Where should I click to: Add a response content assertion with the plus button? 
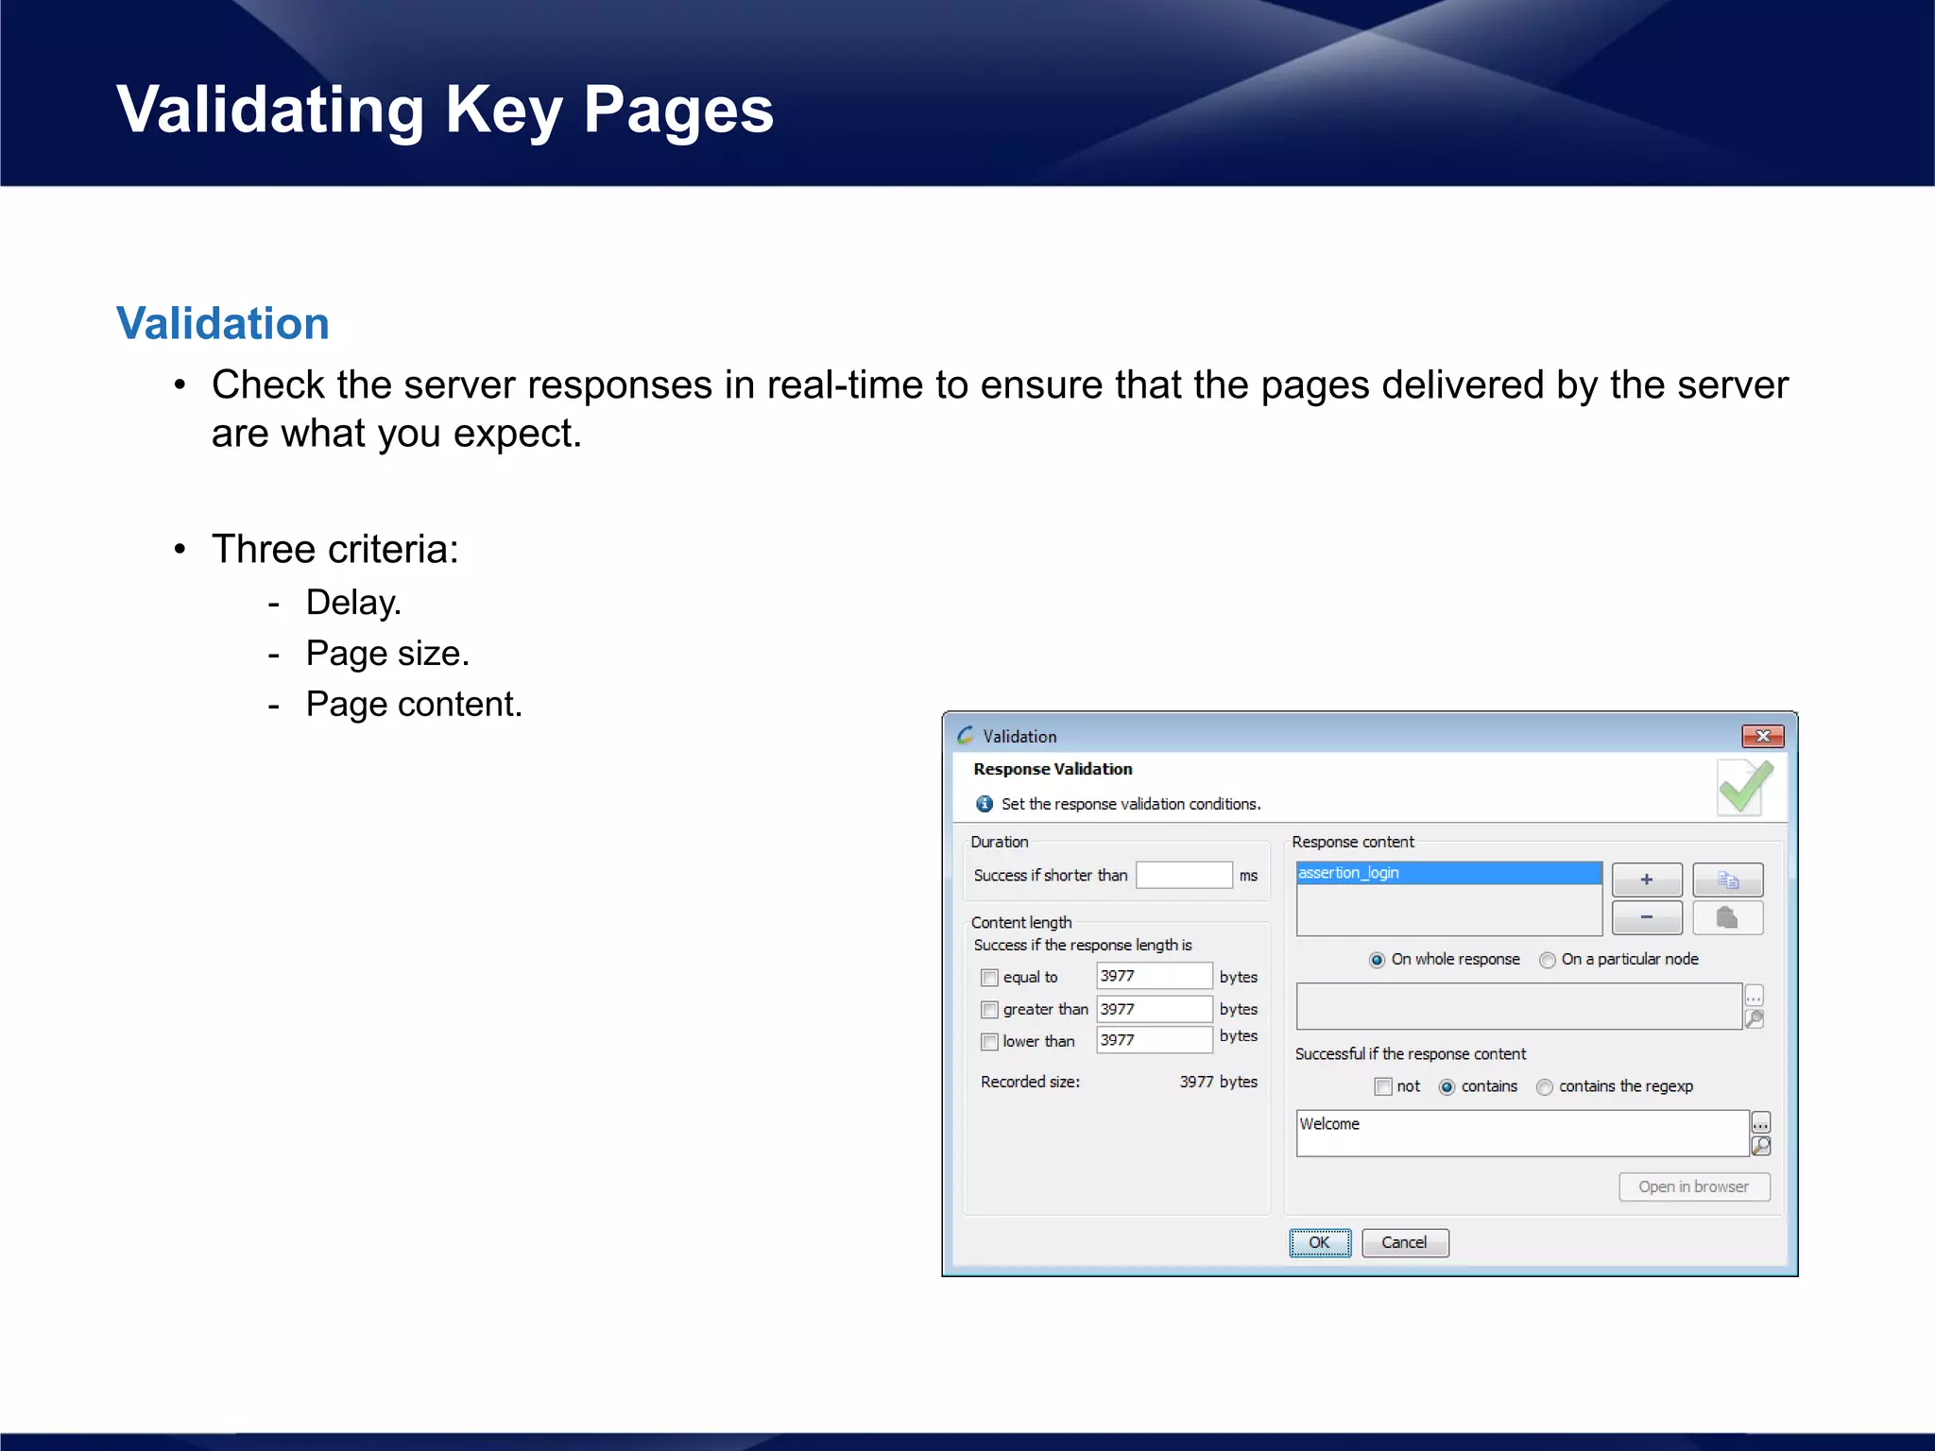[1646, 879]
